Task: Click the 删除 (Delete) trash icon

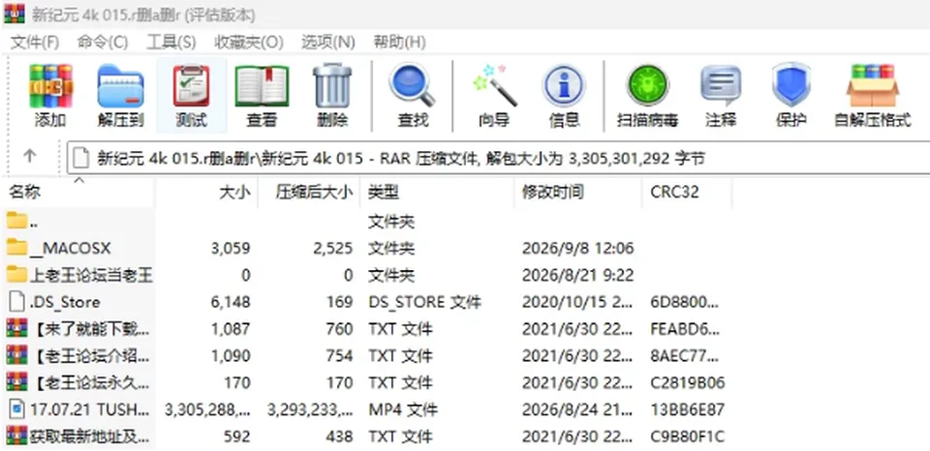Action: click(332, 96)
